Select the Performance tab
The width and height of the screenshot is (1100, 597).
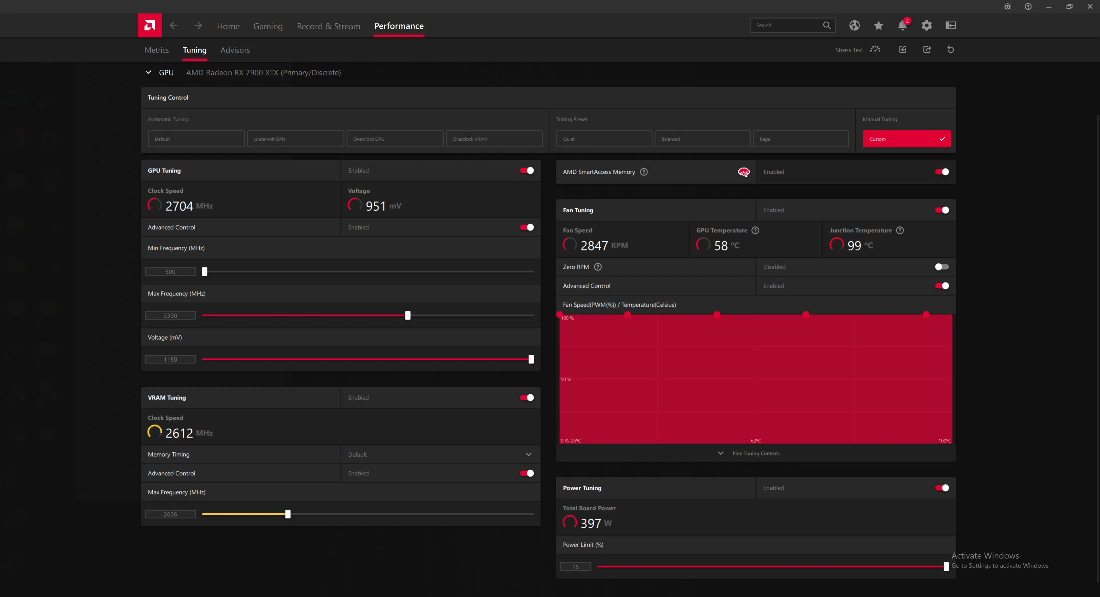point(399,26)
